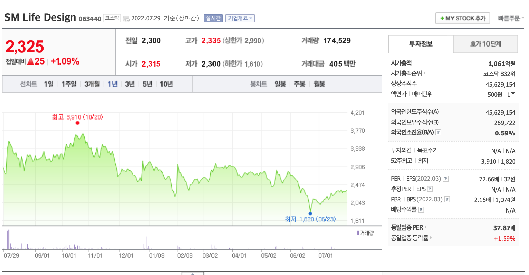Click the 코스닥 832위 ranking value
The height and width of the screenshot is (275, 529).
pyautogui.click(x=499, y=74)
